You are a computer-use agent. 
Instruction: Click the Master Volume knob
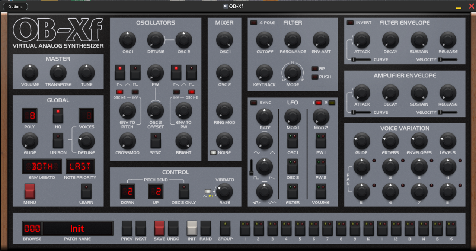tap(30, 73)
